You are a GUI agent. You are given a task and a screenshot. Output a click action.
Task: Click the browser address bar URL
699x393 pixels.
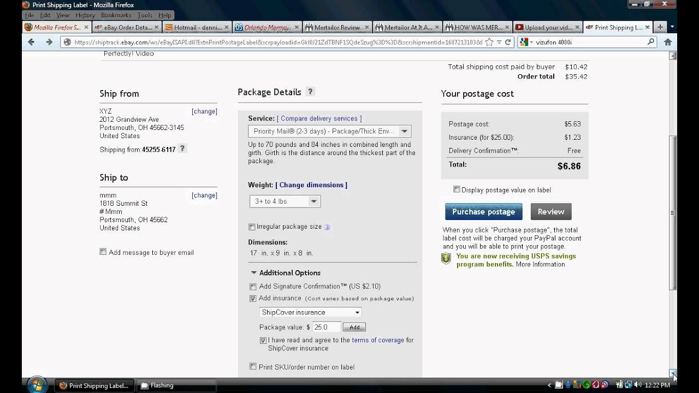coord(277,42)
